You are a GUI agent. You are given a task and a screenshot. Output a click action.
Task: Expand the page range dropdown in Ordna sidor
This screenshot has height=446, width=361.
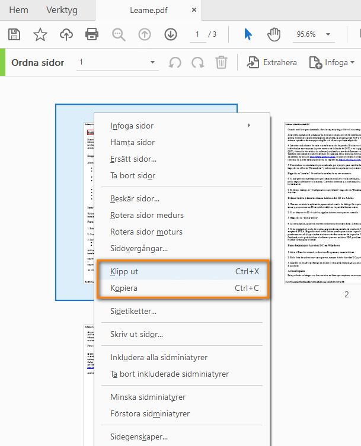(152, 62)
